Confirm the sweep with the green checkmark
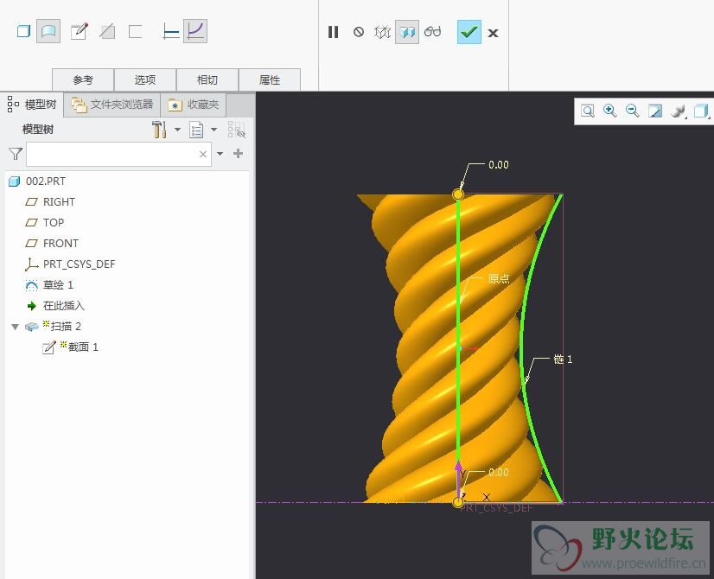Screen dimensions: 714x579 coord(469,32)
